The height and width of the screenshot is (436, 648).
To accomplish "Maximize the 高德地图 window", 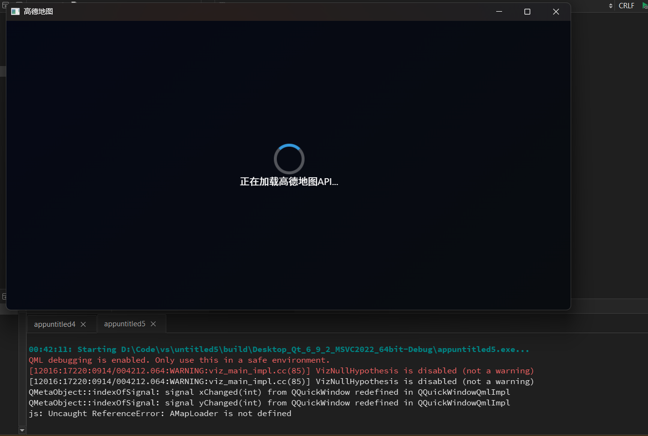I will [527, 12].
